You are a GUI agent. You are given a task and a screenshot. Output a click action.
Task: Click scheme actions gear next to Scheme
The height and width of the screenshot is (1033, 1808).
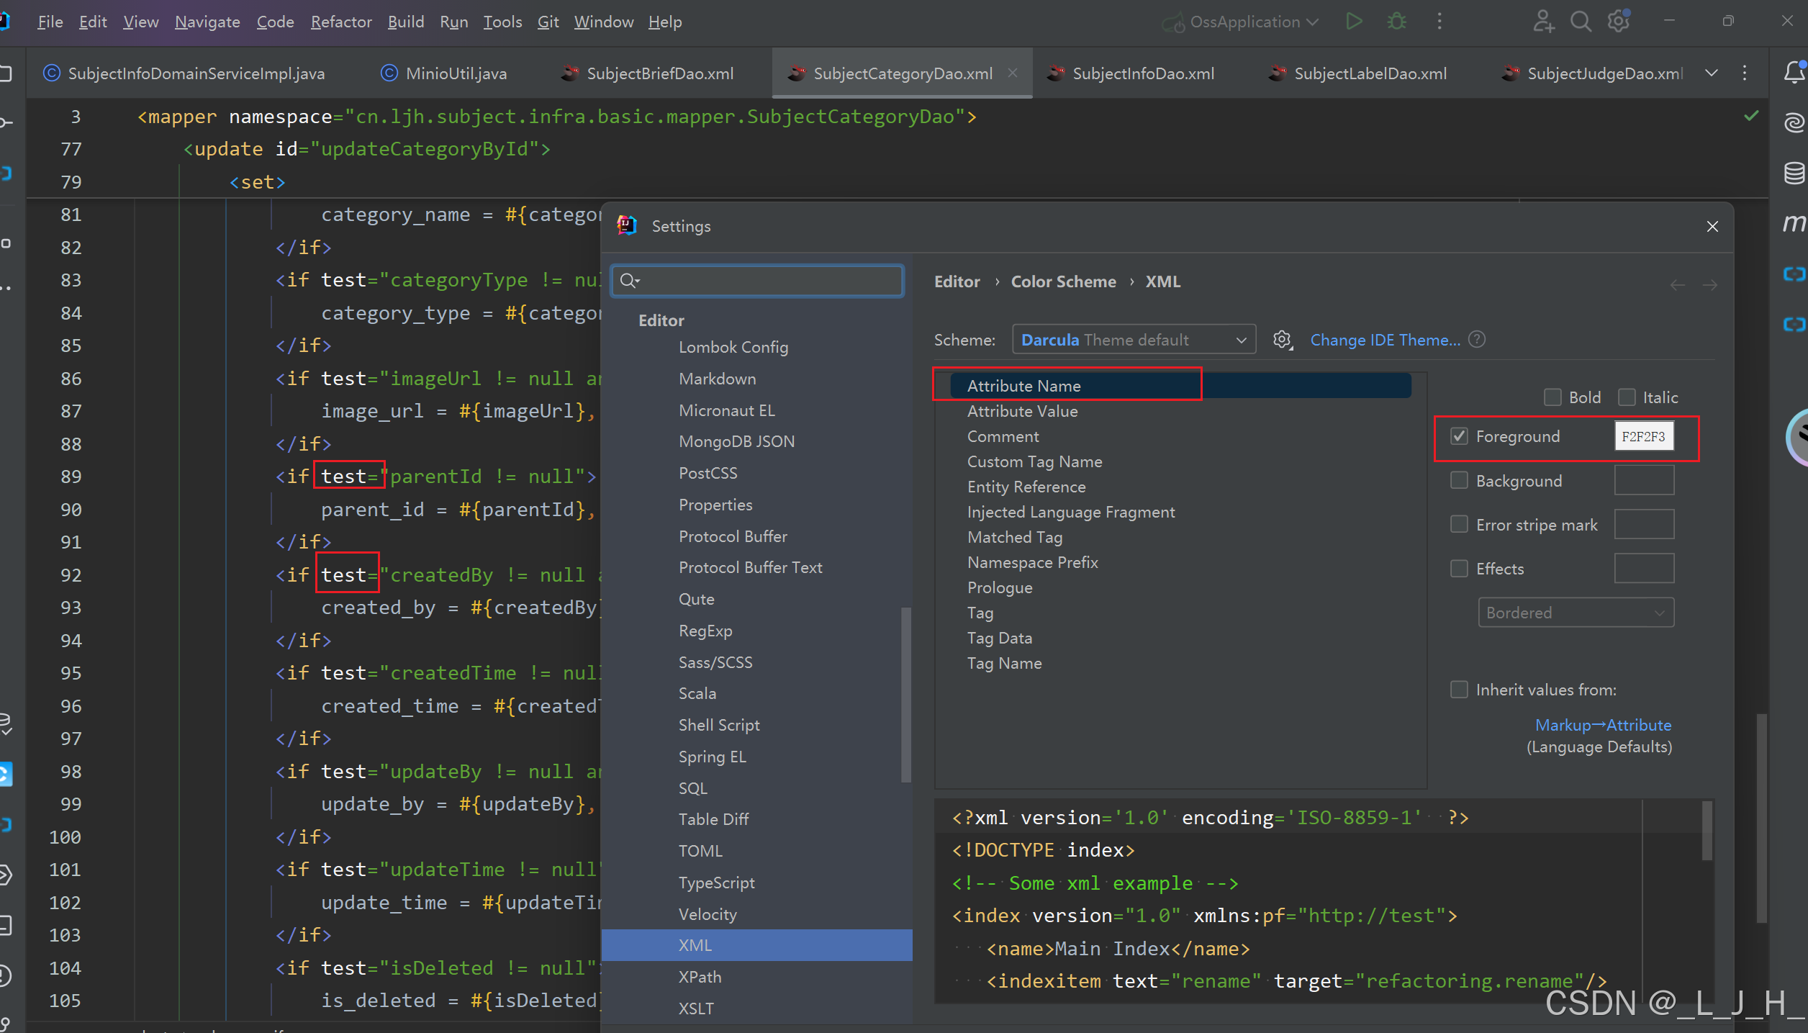(x=1282, y=340)
